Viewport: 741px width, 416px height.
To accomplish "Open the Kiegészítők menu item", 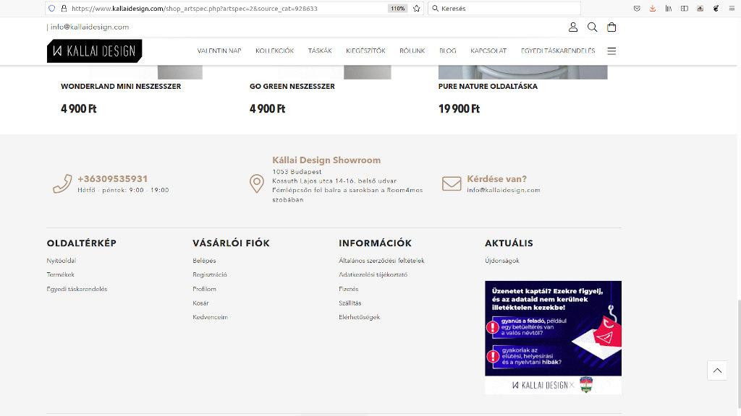I will point(365,51).
